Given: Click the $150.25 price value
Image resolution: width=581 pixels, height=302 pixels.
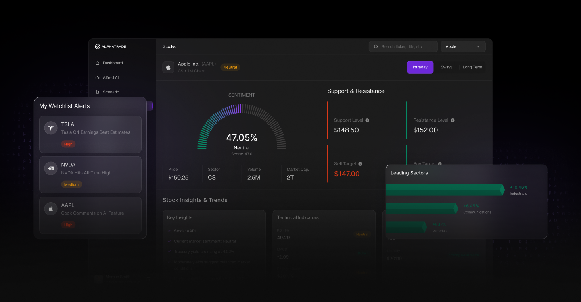Looking at the screenshot, I should click(178, 178).
